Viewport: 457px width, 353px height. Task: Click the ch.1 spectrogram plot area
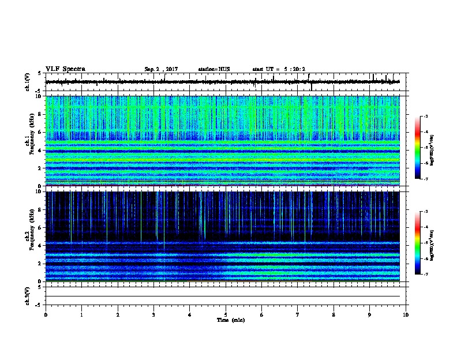point(223,141)
